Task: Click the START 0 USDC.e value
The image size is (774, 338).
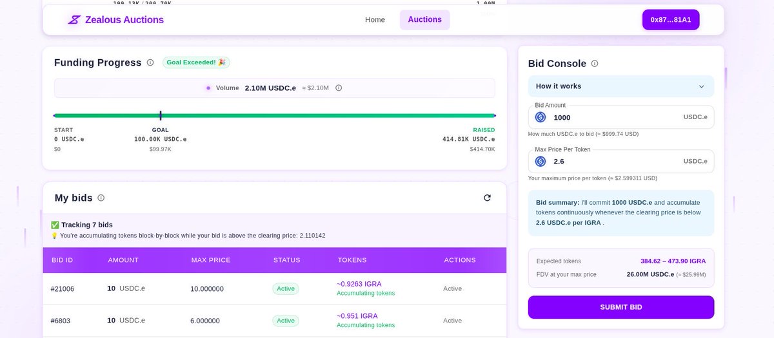Action: click(x=69, y=139)
